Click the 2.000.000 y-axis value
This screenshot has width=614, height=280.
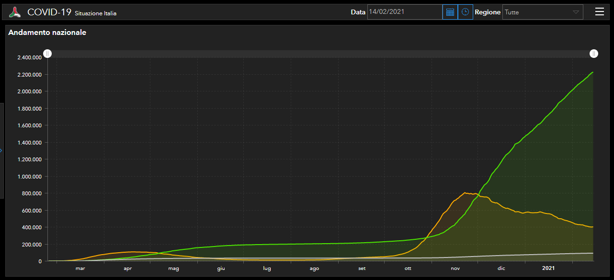tap(29, 91)
